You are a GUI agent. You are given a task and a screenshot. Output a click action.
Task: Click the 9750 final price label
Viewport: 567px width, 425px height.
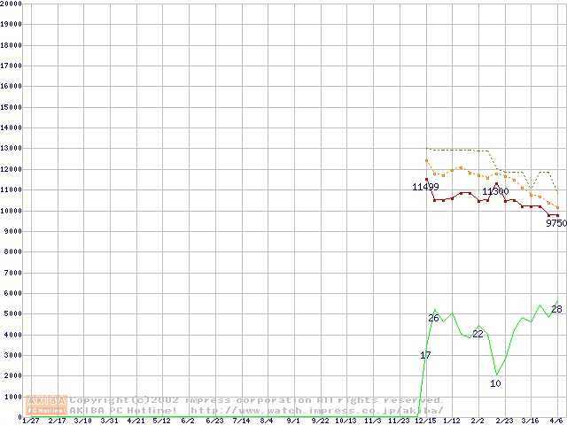(x=555, y=224)
